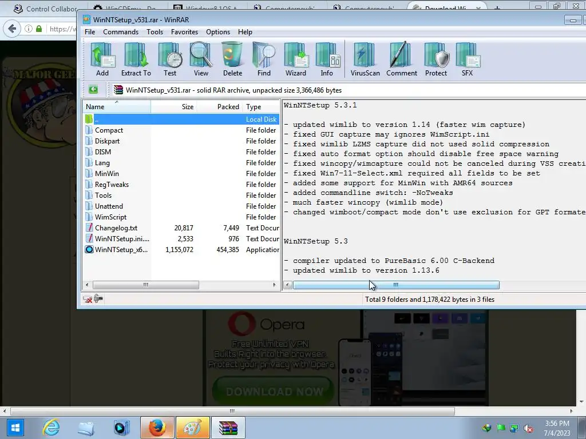
Task: Open the Options menu
Action: [218, 32]
